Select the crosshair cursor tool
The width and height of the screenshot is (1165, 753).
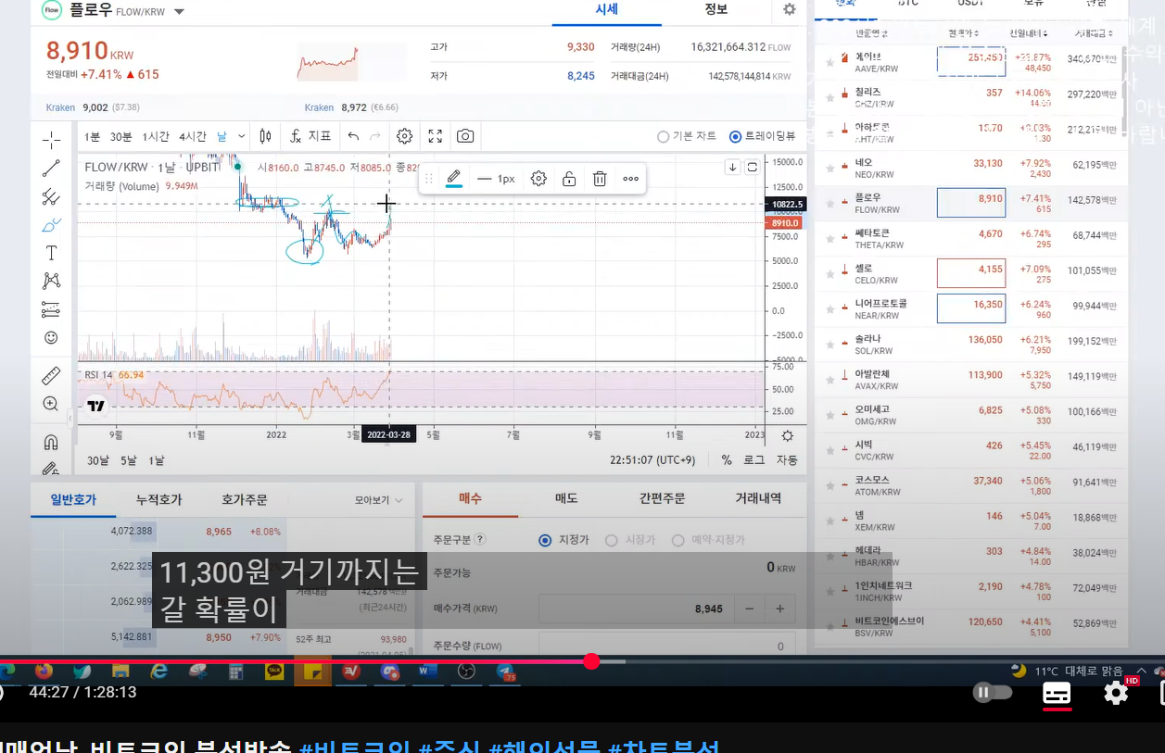tap(51, 140)
